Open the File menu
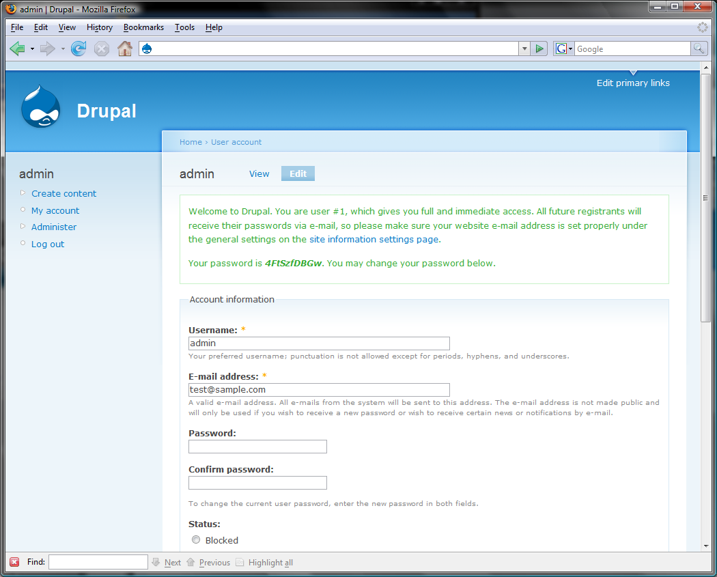The image size is (717, 577). pyautogui.click(x=17, y=27)
